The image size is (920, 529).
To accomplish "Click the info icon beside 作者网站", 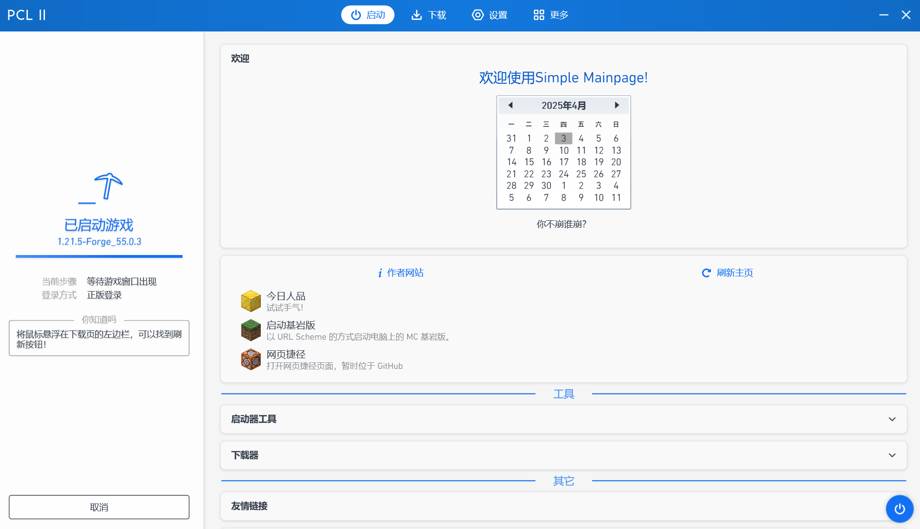I will click(380, 273).
